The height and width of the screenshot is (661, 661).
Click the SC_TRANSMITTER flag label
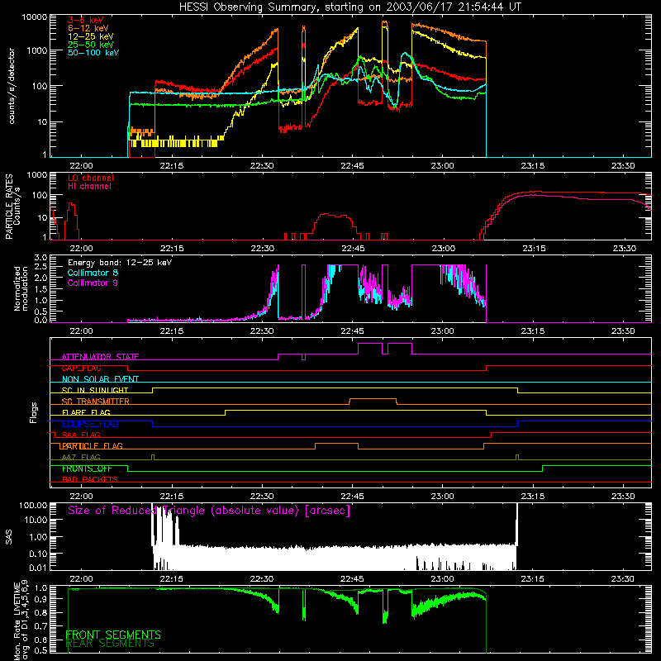[96, 402]
